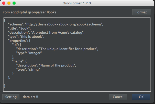Close the GsonFormat window with red button

click(x=4, y=3)
